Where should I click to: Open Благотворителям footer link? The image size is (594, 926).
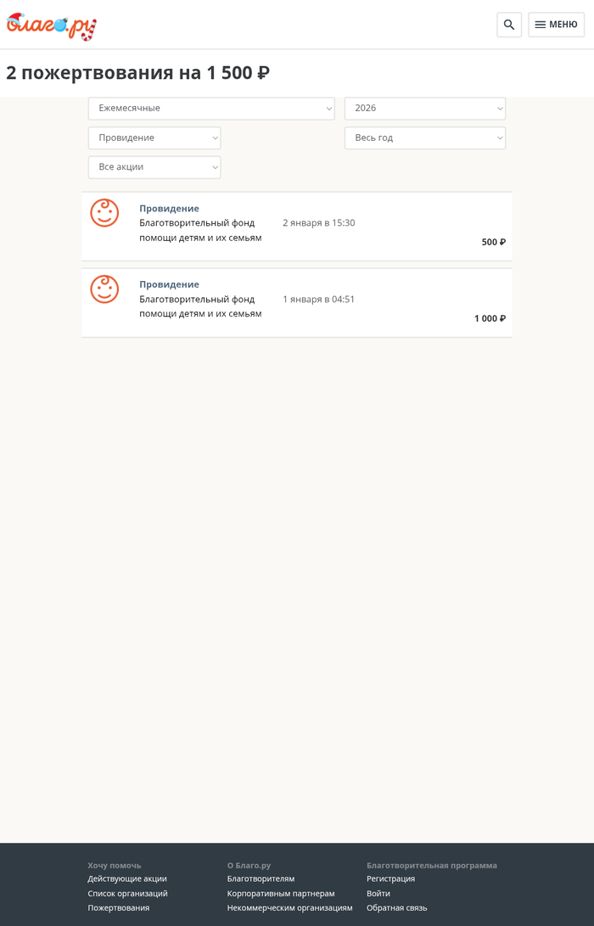(261, 879)
